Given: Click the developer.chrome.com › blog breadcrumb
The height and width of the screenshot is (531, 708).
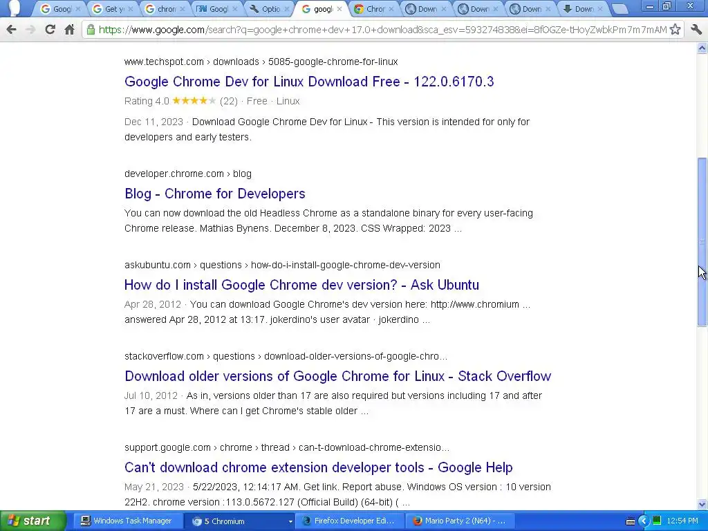Looking at the screenshot, I should [x=188, y=174].
